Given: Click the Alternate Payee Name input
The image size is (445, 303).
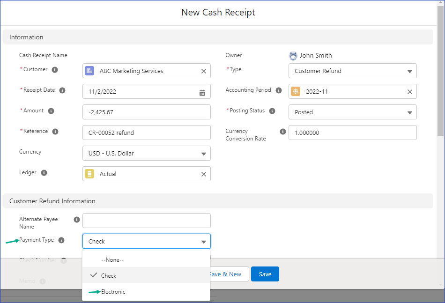Looking at the screenshot, I should (x=147, y=221).
